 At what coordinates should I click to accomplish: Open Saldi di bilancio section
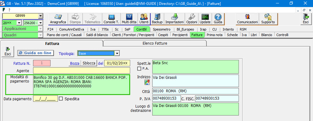tap(97, 35)
